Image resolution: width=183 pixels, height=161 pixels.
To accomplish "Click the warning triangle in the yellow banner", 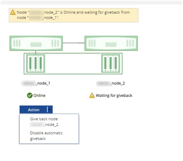I will point(13,12).
